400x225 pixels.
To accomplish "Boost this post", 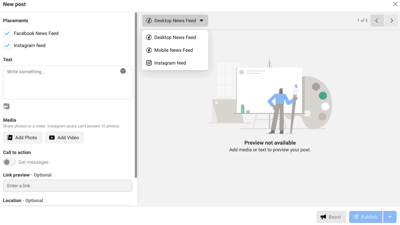I will [331, 217].
